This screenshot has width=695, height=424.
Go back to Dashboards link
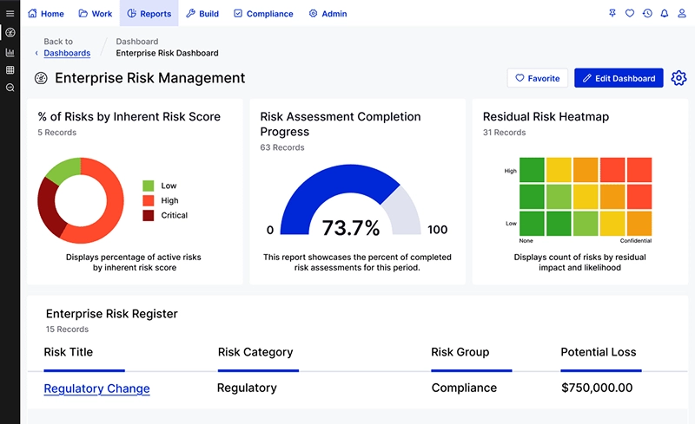(66, 53)
